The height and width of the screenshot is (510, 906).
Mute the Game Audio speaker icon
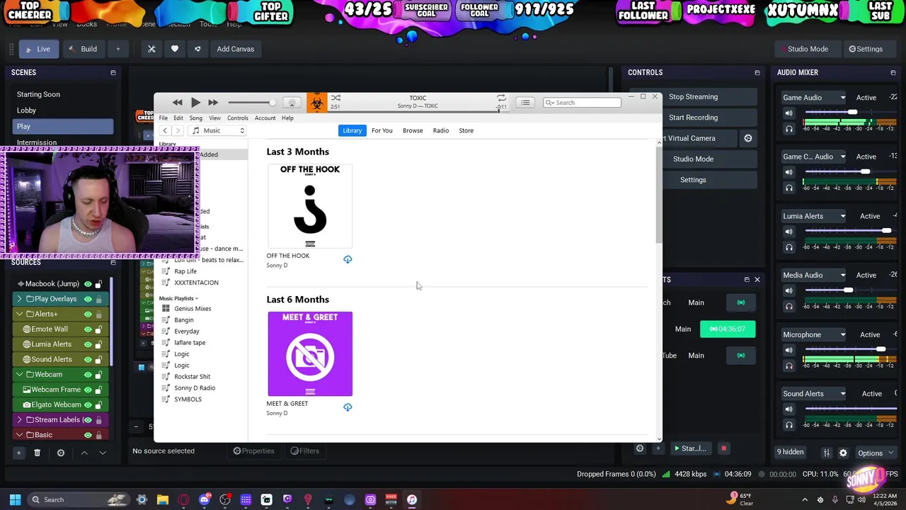point(789,113)
